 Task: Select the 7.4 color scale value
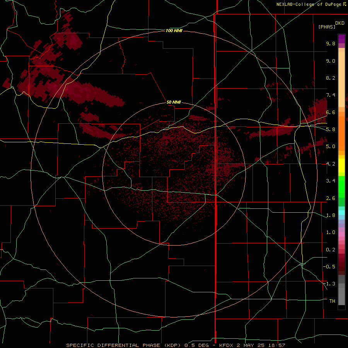coord(331,95)
